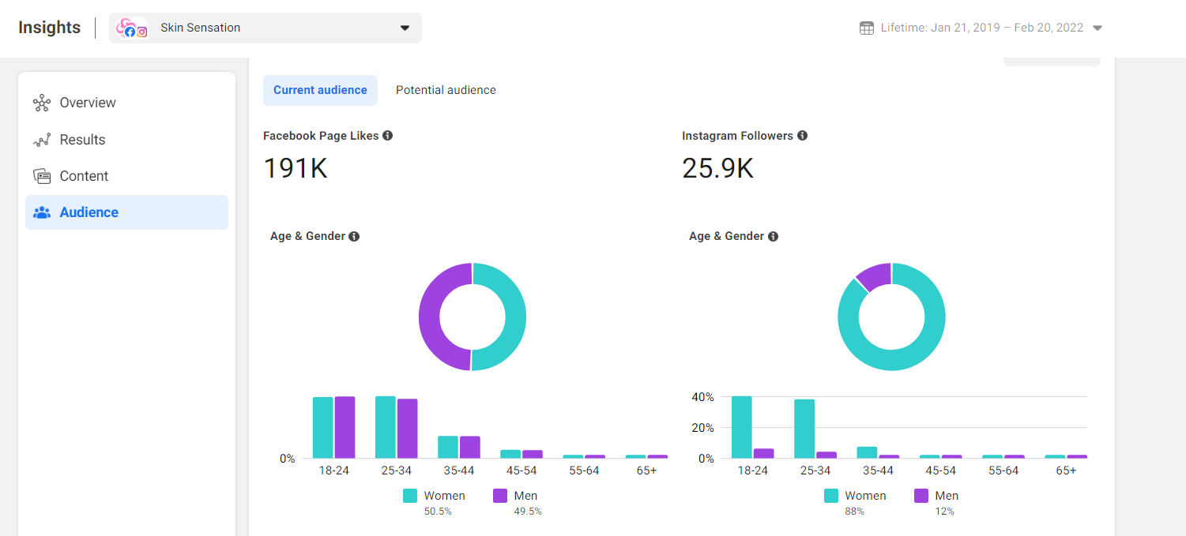Expand the Lifetime date range arrow
1186x536 pixels.
pyautogui.click(x=1098, y=28)
